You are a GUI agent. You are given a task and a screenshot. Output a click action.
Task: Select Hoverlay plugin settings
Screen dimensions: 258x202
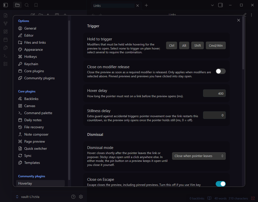41,183
